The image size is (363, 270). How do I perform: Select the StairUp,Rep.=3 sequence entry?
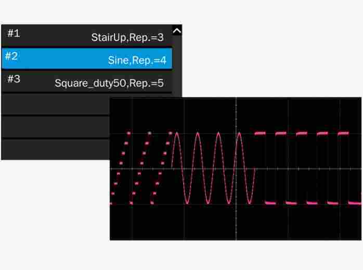point(127,37)
